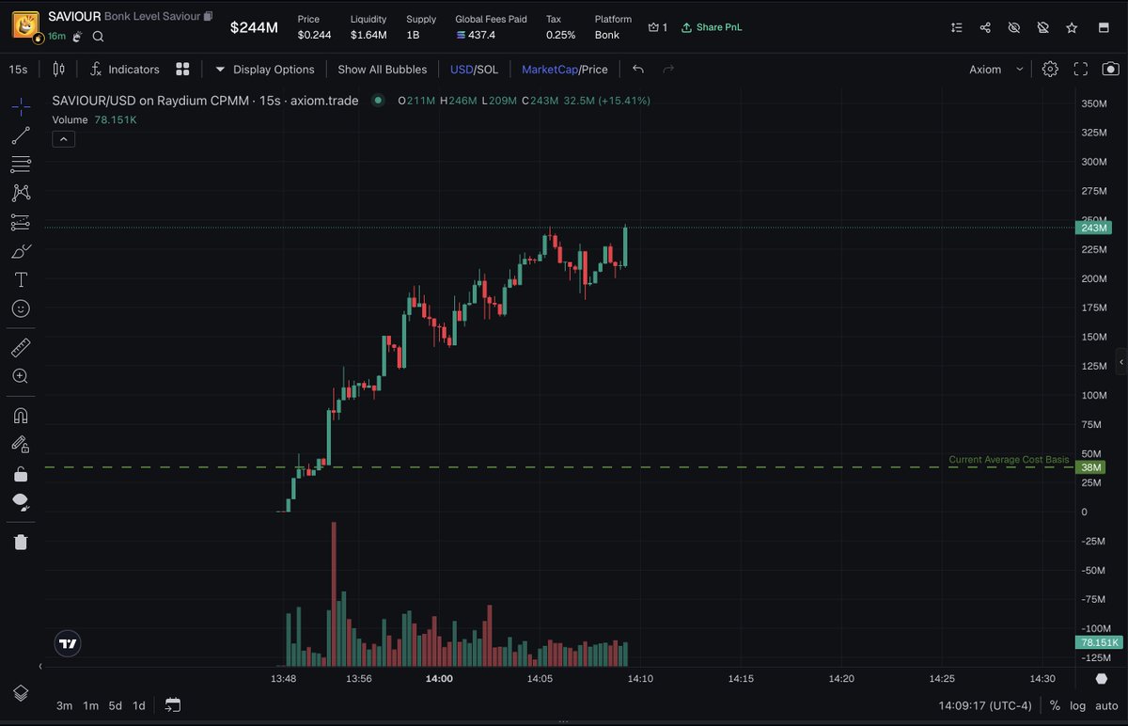Collapse the indicator legend chevron
This screenshot has width=1128, height=726.
(x=63, y=139)
